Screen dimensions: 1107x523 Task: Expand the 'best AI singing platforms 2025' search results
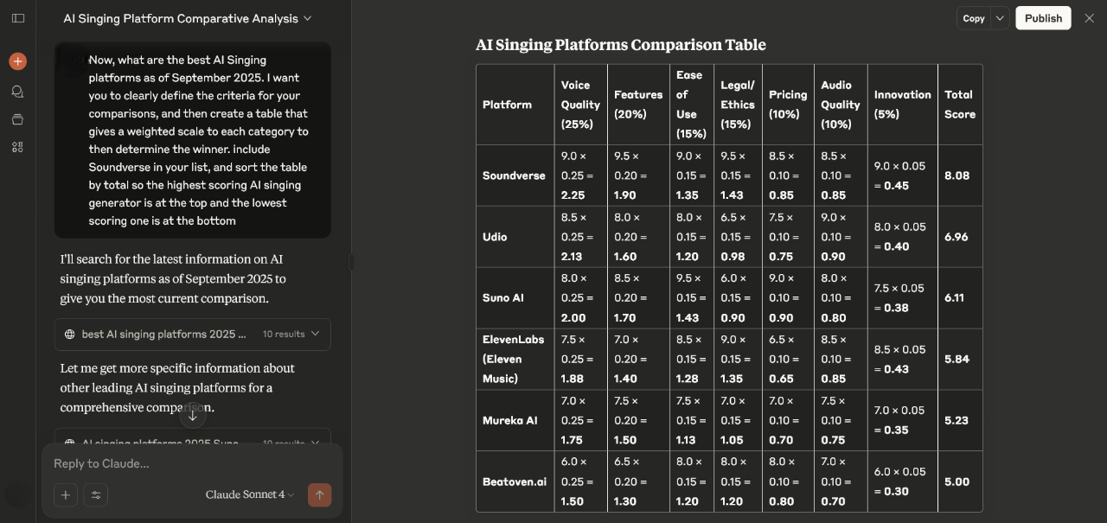[192, 334]
